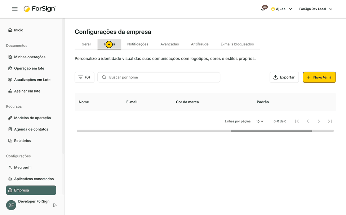Create a Novo tema
346x215 pixels.
(319, 77)
